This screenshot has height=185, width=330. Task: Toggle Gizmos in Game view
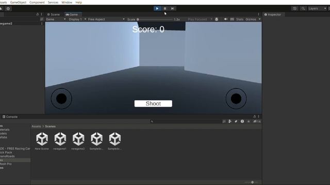(x=251, y=20)
